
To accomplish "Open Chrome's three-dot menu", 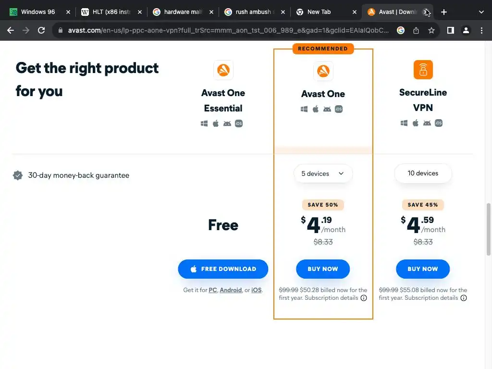I will tap(481, 30).
